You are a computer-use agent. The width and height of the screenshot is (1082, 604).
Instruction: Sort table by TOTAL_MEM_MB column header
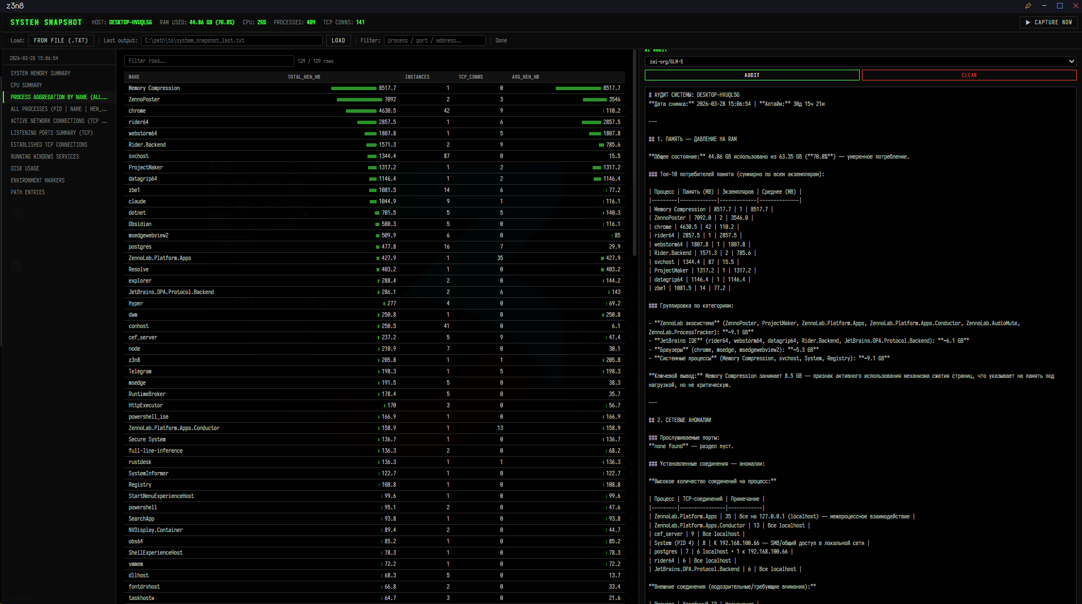coord(303,77)
